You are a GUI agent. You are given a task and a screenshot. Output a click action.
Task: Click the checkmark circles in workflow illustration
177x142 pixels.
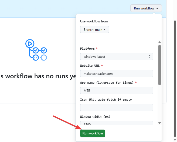39,50
